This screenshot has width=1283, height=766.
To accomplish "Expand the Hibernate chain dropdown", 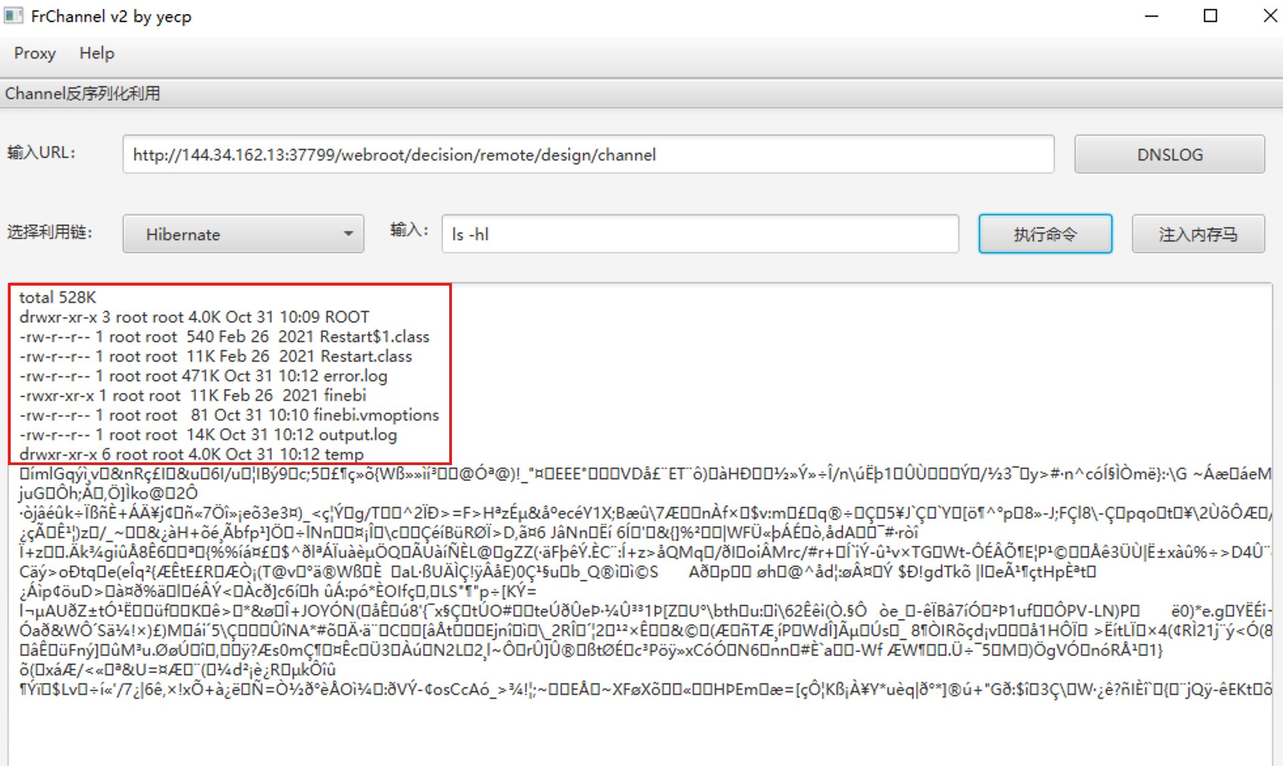I will [x=243, y=234].
